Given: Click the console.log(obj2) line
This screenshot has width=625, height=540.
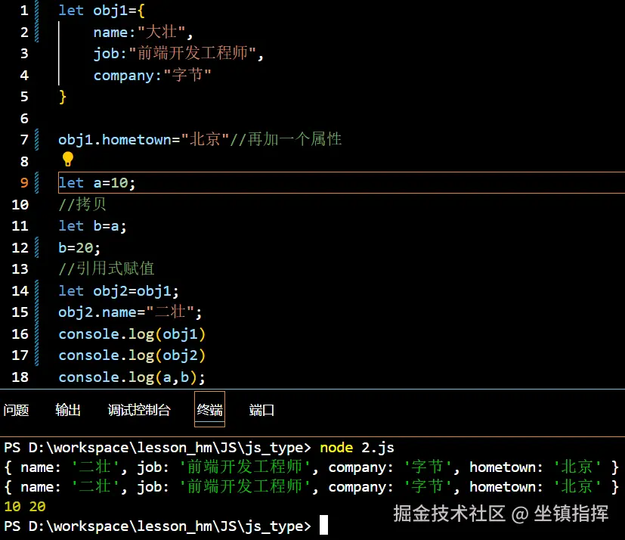Looking at the screenshot, I should [132, 355].
